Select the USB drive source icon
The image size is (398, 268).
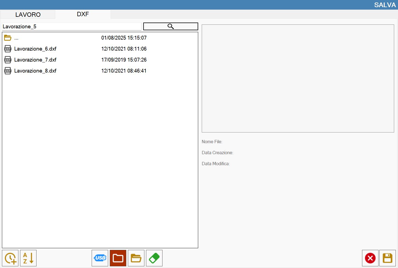tap(100, 258)
